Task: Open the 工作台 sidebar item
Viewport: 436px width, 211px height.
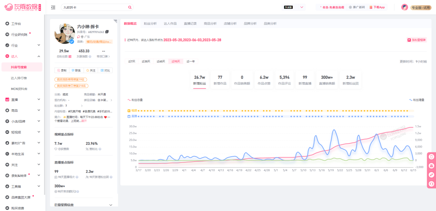Action: 16,24
